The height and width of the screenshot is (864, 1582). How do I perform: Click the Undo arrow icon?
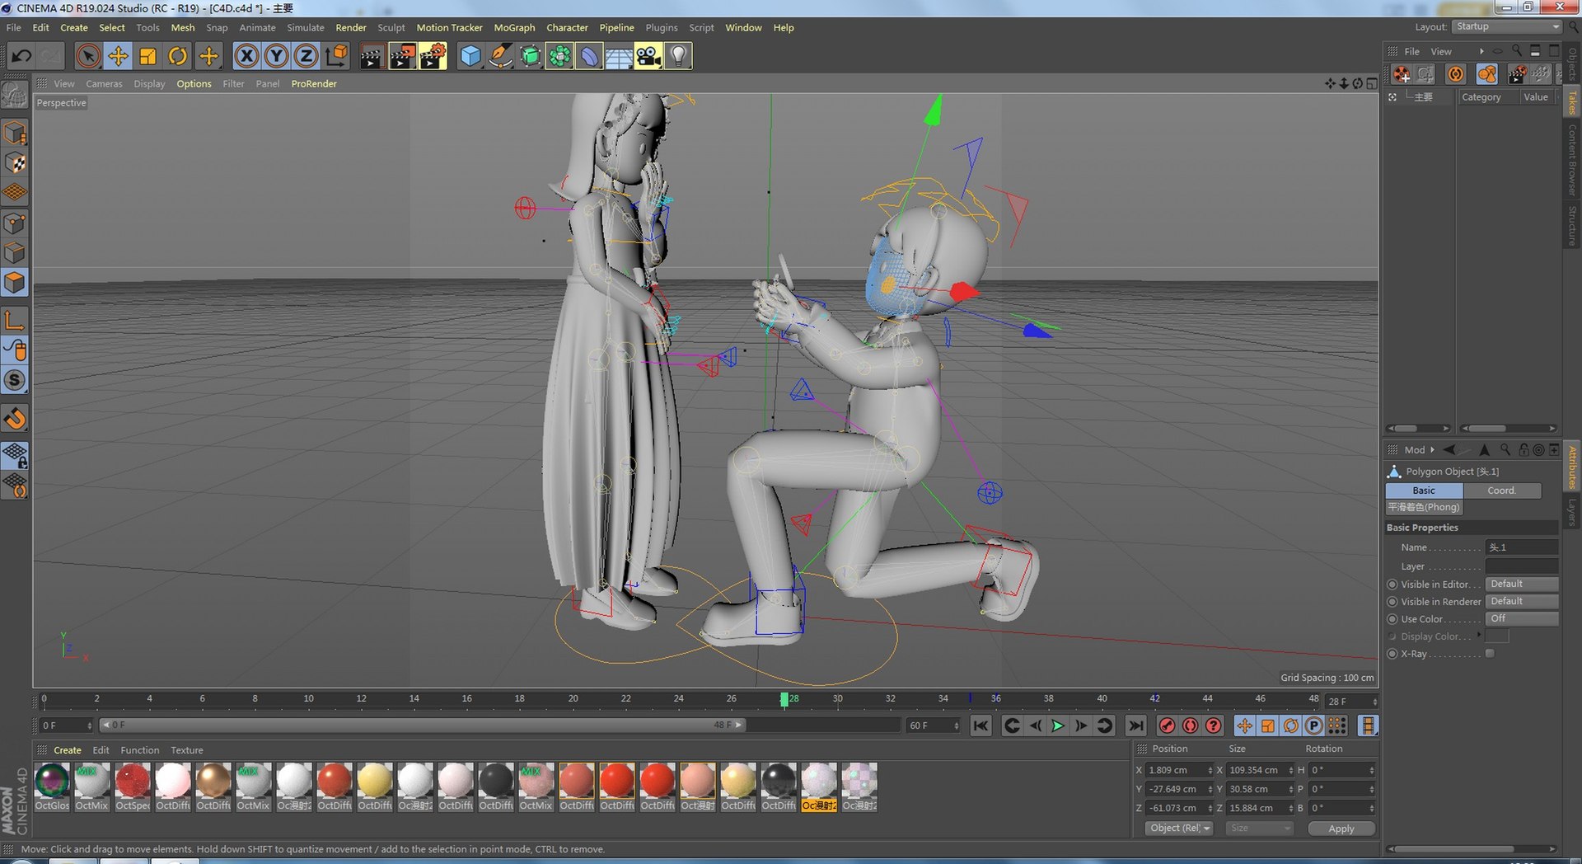click(22, 56)
